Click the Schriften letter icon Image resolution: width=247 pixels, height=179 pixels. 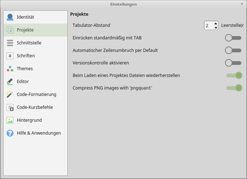pos(10,56)
